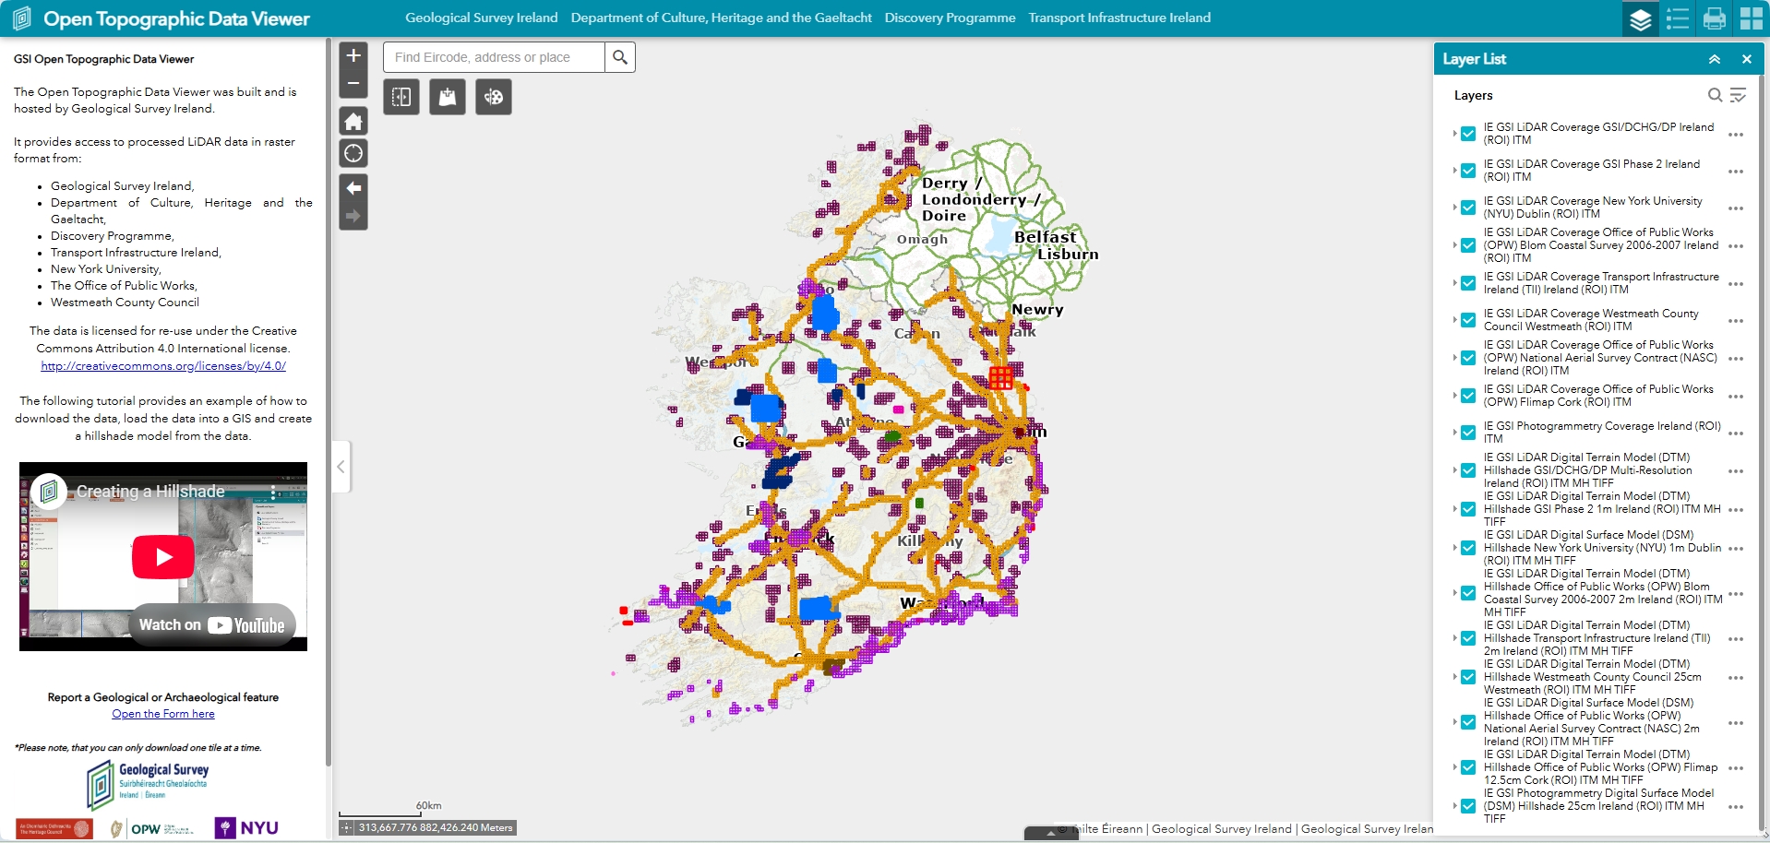Open Department of Culture, Heritage and the Gaeltacht link
Image resolution: width=1770 pixels, height=843 pixels.
[x=721, y=18]
